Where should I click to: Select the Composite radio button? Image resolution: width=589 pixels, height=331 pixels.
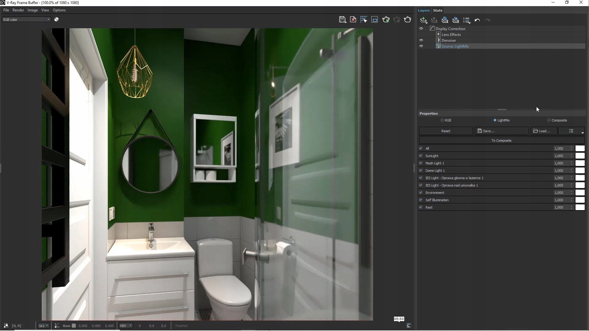pos(549,120)
